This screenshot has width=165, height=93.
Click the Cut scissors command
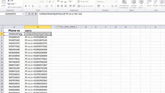point(10,1)
